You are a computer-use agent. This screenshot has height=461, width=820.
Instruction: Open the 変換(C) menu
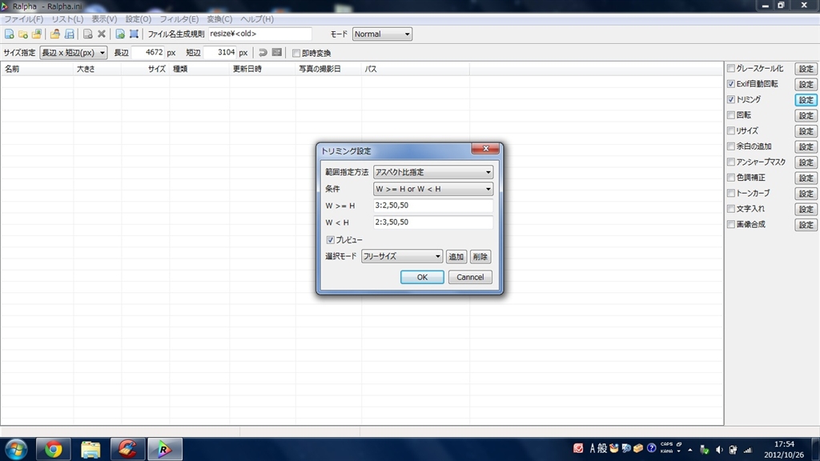(x=219, y=19)
